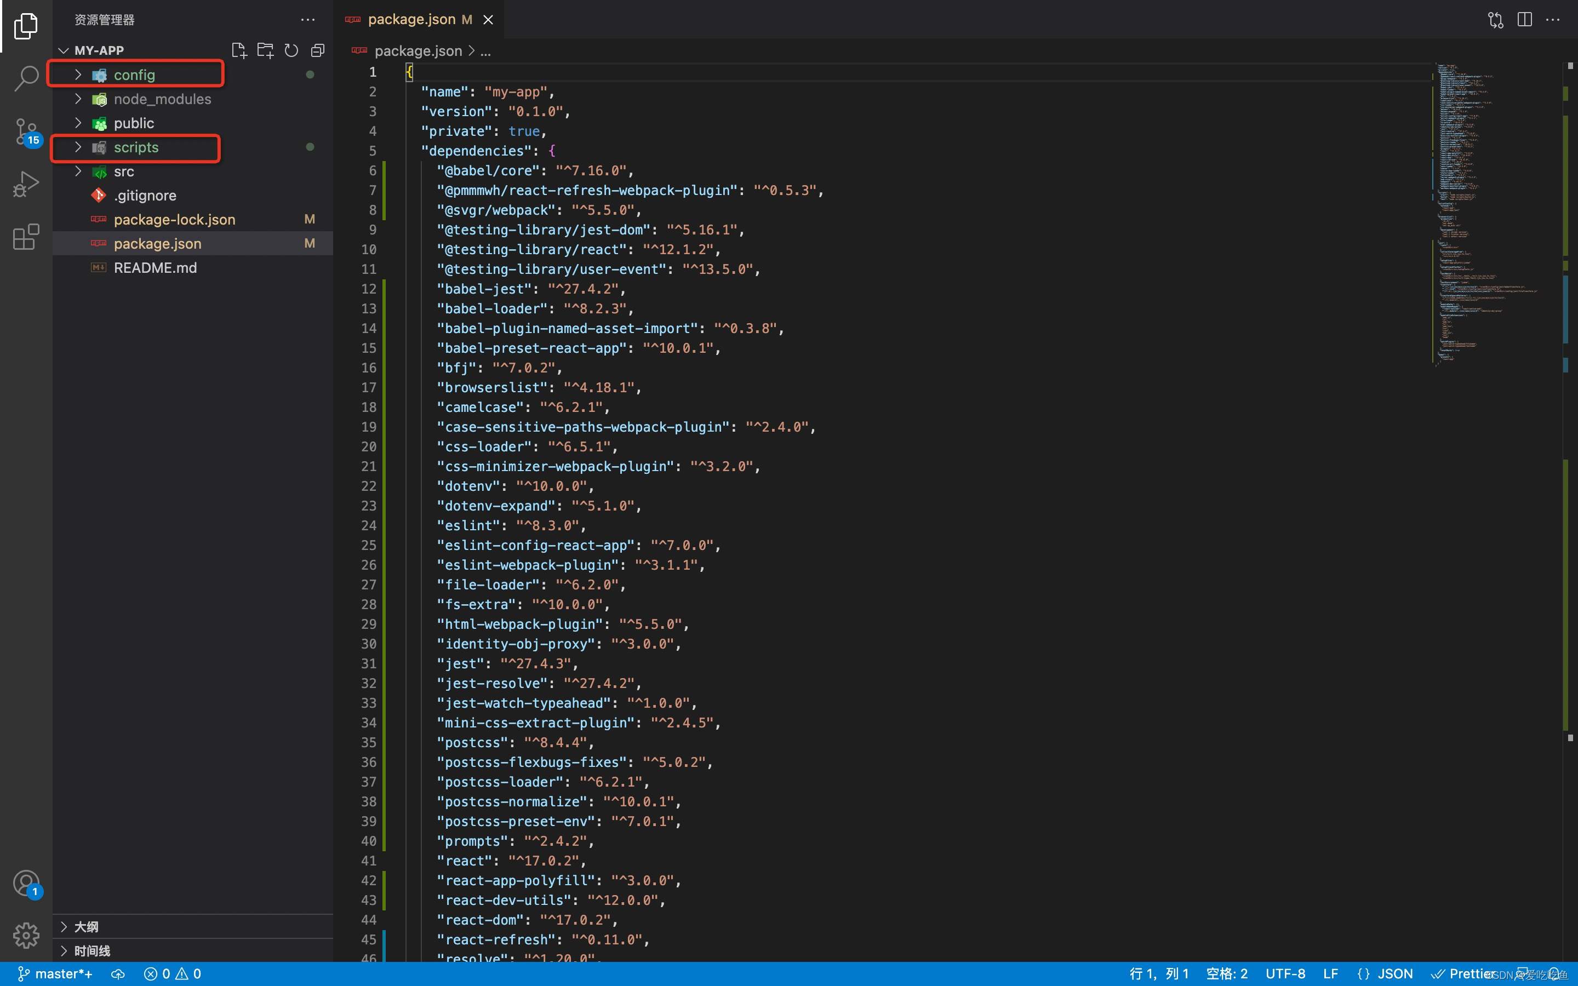Expand the public folder
The height and width of the screenshot is (986, 1578).
click(x=193, y=123)
